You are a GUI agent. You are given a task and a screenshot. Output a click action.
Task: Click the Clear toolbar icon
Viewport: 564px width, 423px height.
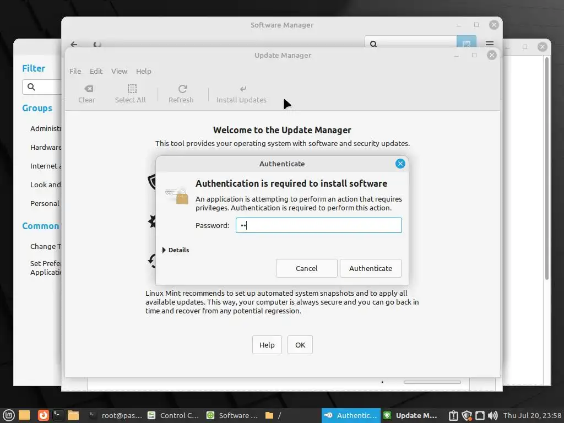[x=86, y=94]
